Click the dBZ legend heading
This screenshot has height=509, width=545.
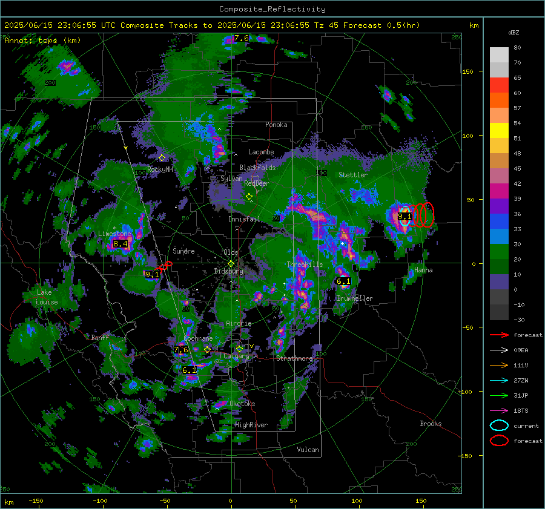(x=514, y=33)
